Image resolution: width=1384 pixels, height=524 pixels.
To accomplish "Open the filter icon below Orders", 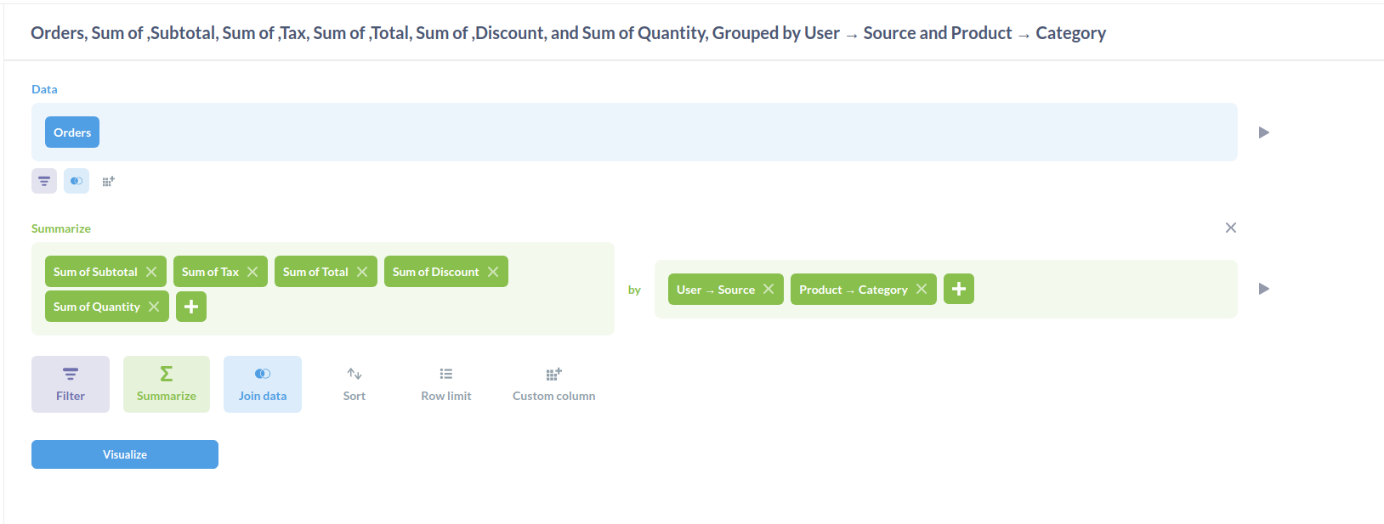I will point(43,180).
